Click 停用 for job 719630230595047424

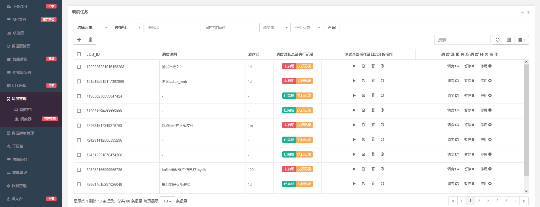click(486, 96)
